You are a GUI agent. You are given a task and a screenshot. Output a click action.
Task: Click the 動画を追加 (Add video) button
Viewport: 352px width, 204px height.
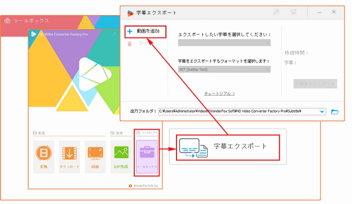click(143, 31)
